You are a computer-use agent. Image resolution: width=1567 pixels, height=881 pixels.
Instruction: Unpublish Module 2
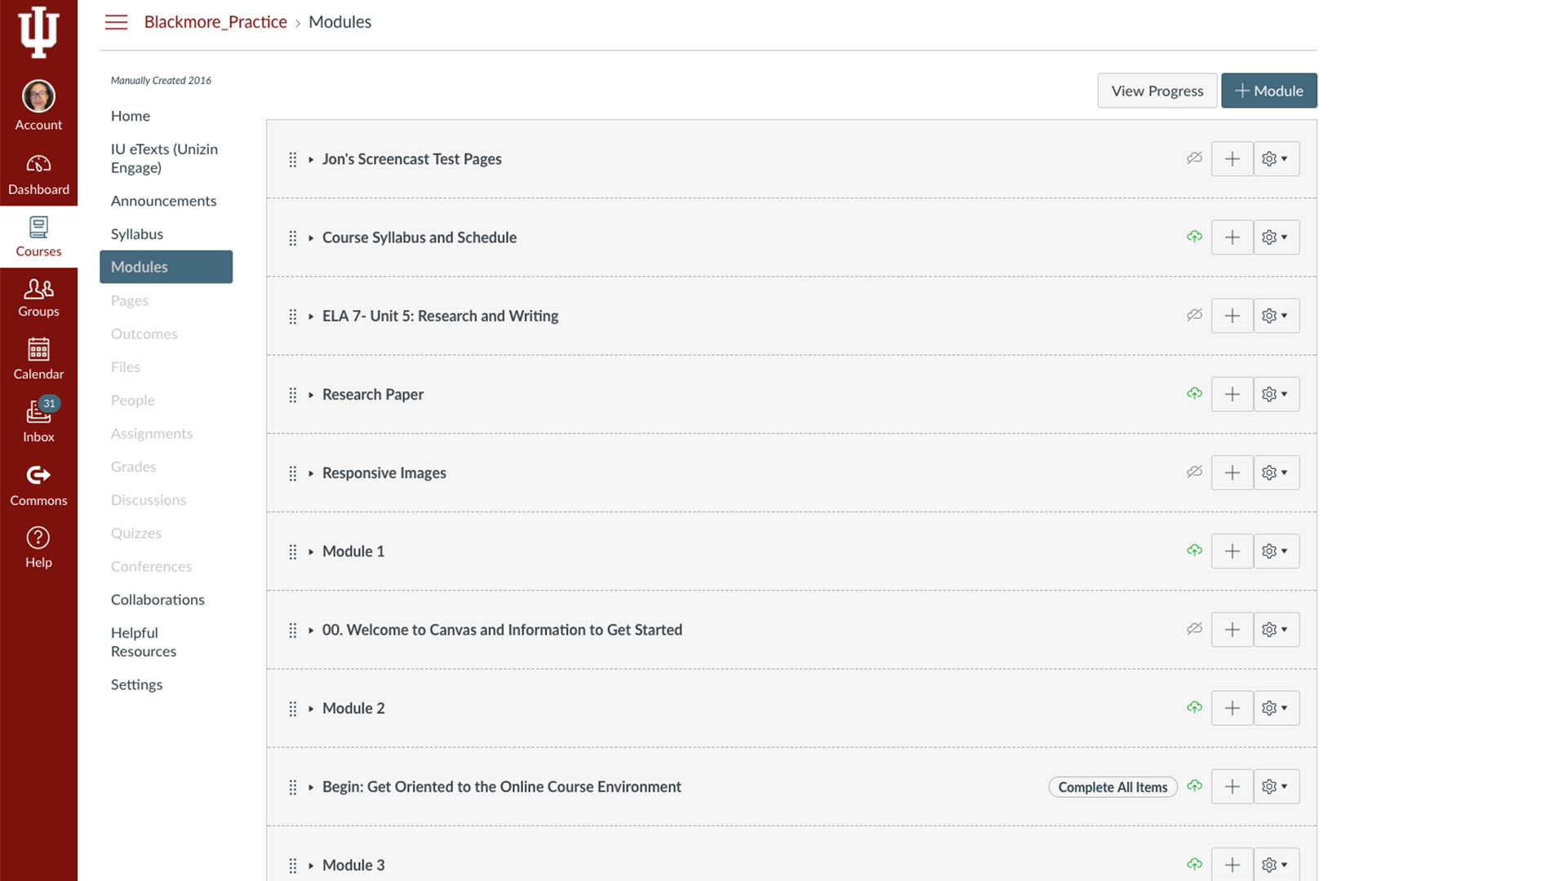[x=1194, y=707]
